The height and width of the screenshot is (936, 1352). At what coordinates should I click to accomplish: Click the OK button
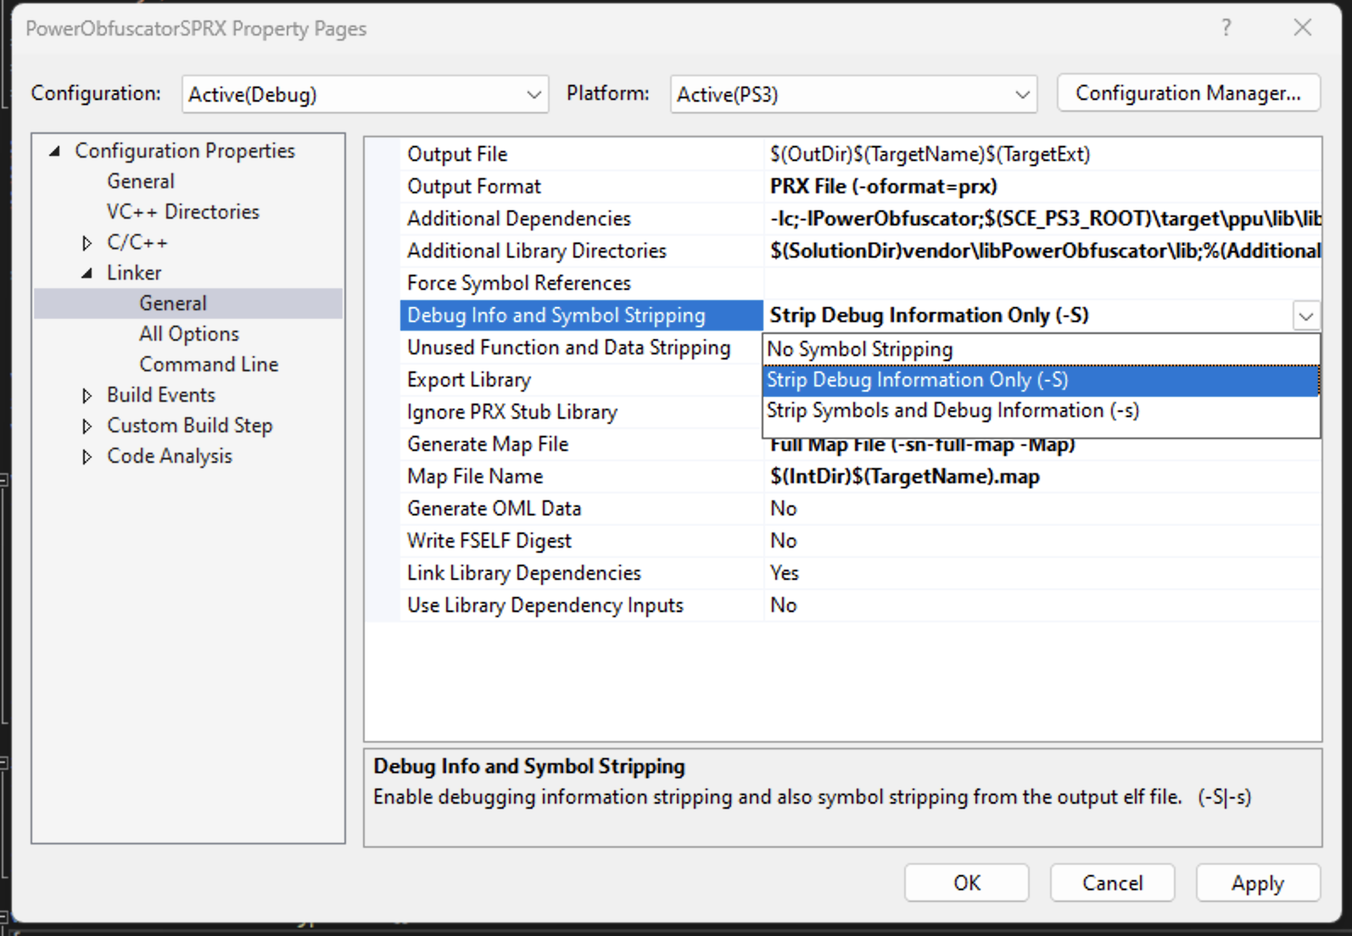[967, 883]
